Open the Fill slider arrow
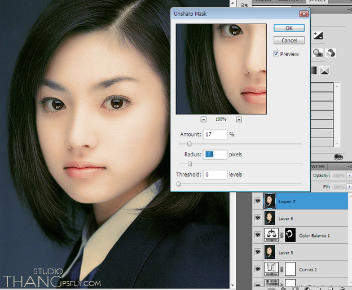Screen dimensions: 352x290 349,187
